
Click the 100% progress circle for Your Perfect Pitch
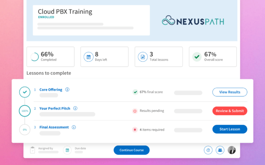pyautogui.click(x=25, y=111)
